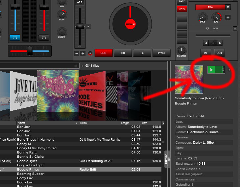This screenshot has width=240, height=187.
Task: Move the crossfader slider
Action: (30, 51)
